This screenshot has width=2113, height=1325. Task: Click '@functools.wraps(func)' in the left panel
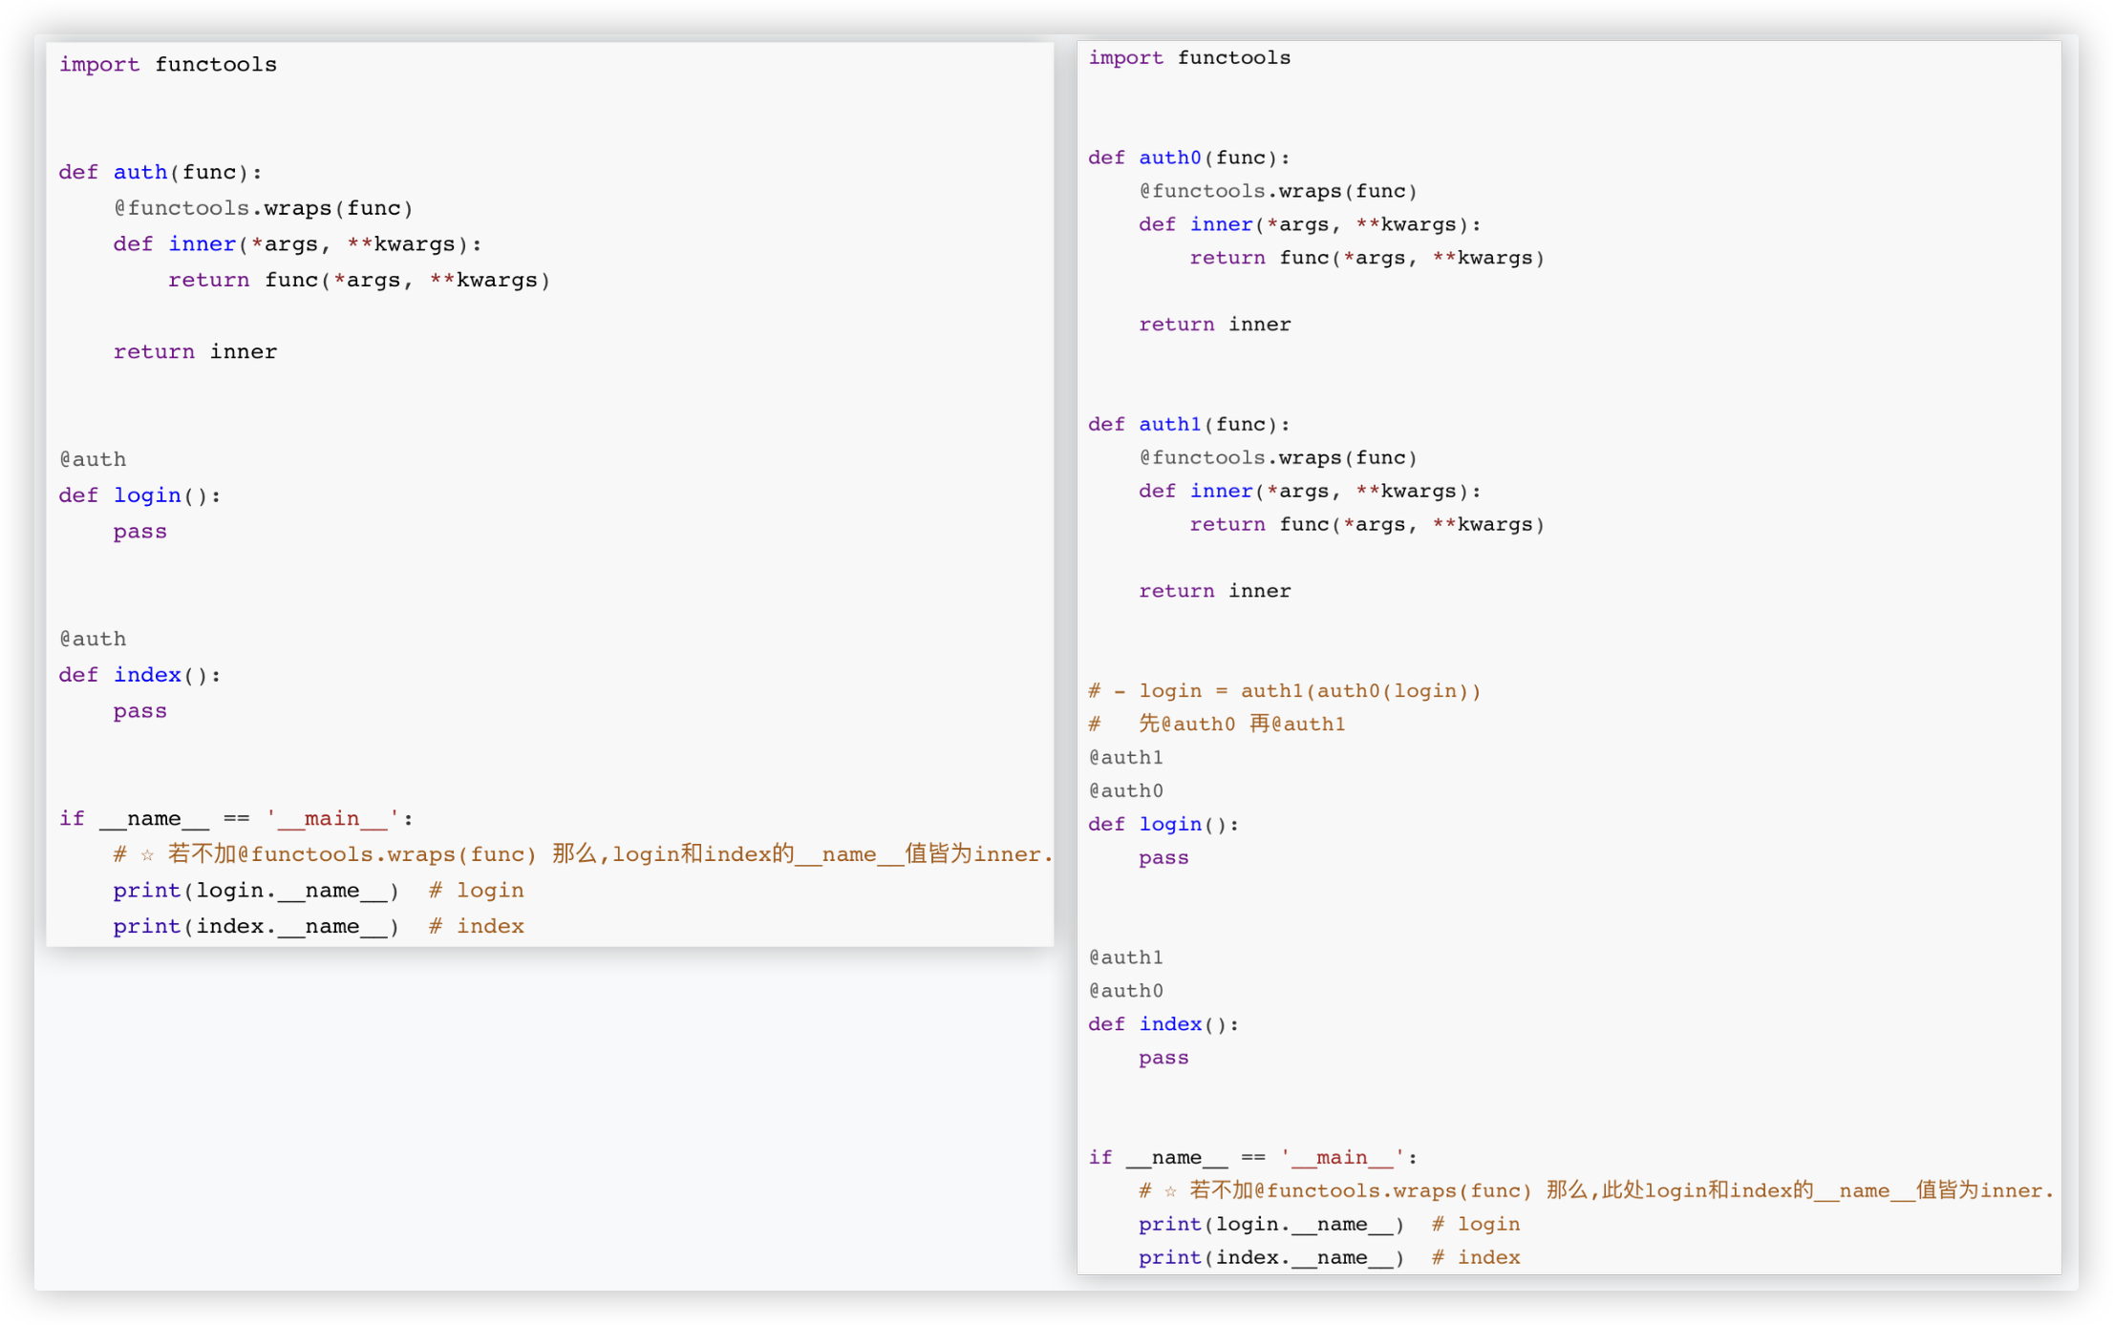point(264,208)
